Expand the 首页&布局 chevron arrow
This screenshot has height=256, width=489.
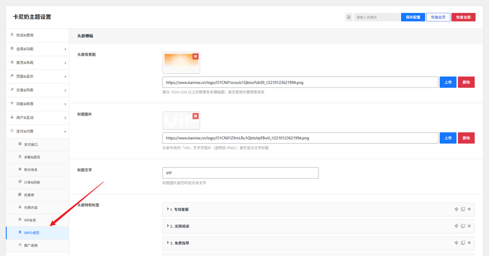(x=65, y=63)
